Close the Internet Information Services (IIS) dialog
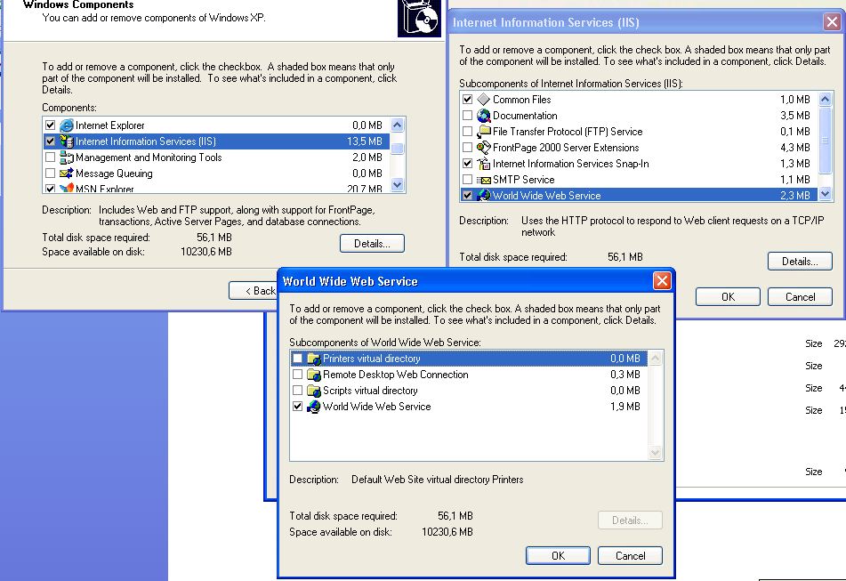The width and height of the screenshot is (846, 581). [832, 22]
